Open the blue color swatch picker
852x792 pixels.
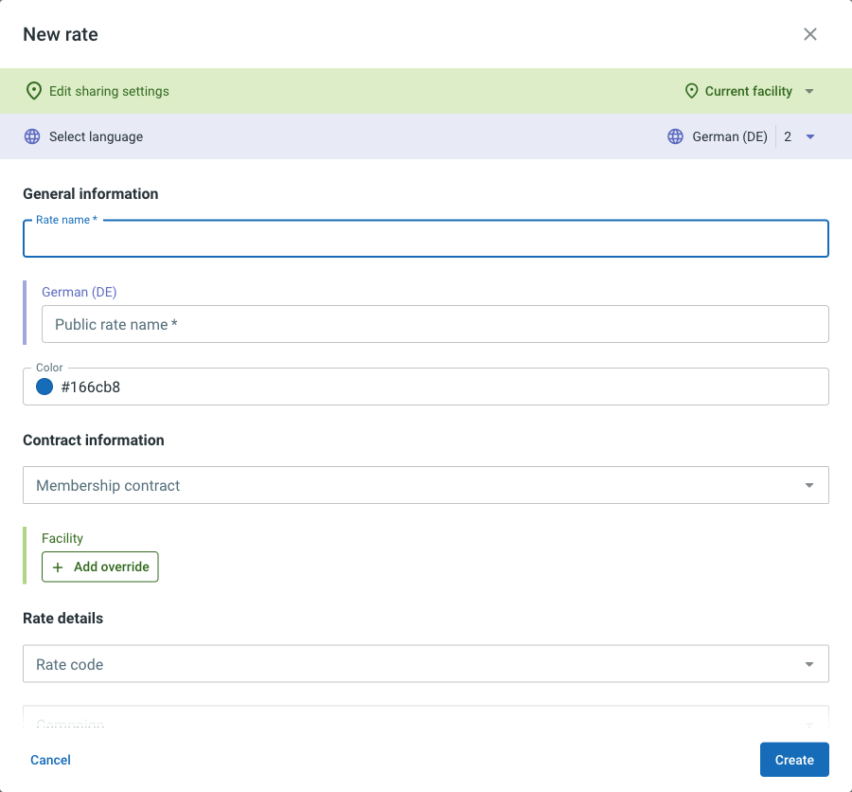(x=44, y=387)
